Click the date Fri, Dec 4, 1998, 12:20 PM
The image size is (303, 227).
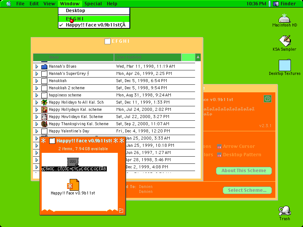(x=143, y=131)
